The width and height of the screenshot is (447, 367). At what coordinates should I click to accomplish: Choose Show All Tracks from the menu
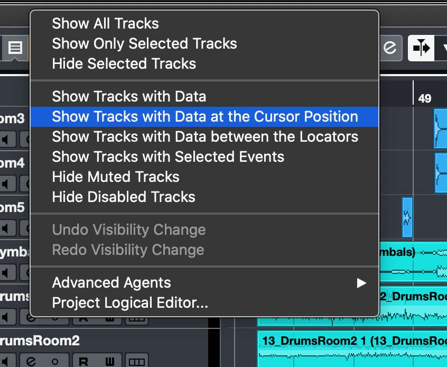[105, 23]
